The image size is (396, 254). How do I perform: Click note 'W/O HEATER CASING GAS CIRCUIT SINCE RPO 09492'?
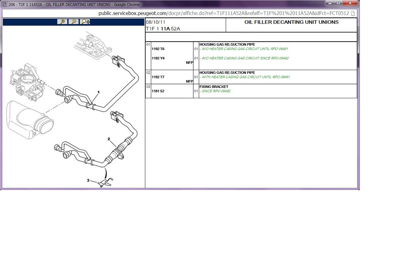[x=244, y=58]
